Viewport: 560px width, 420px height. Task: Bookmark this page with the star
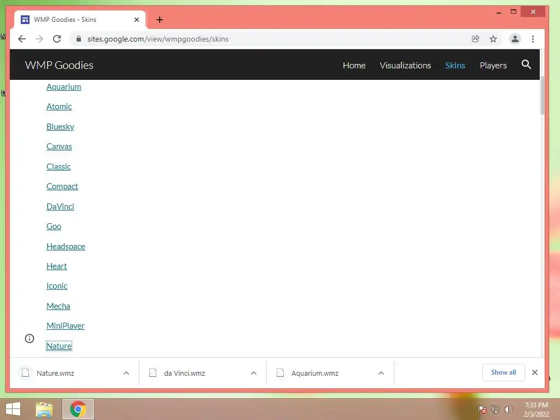pyautogui.click(x=493, y=39)
